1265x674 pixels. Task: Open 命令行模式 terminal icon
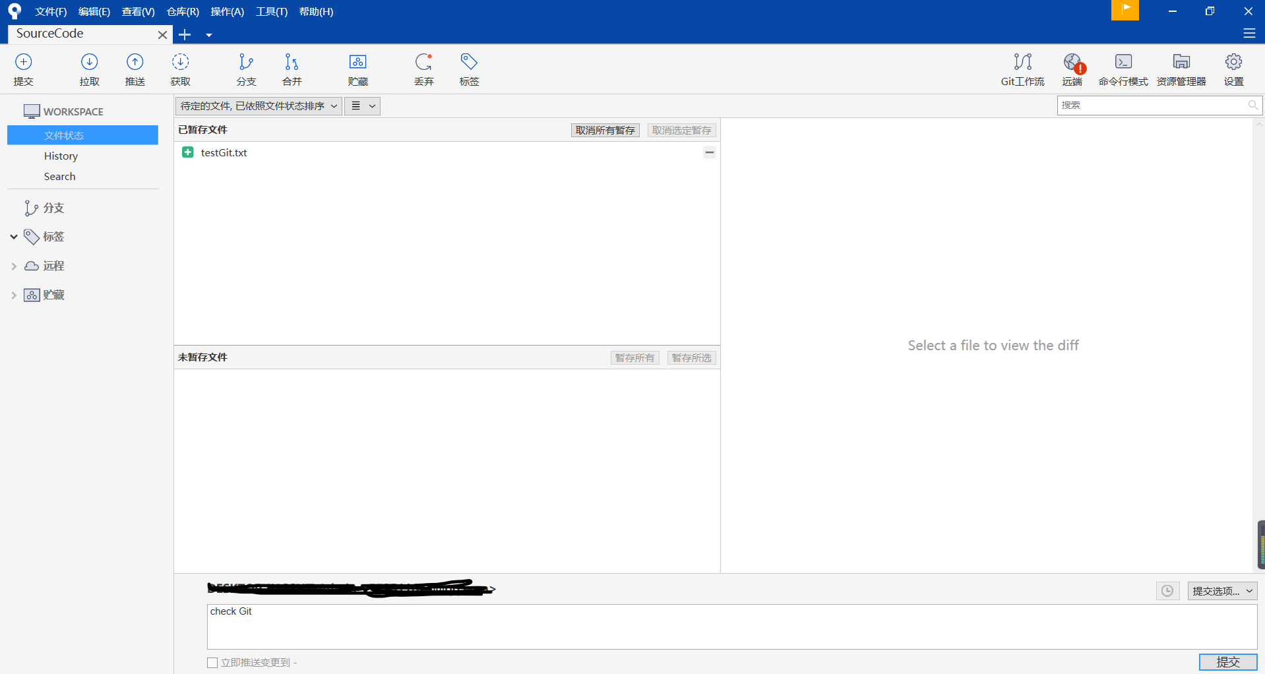[1123, 69]
